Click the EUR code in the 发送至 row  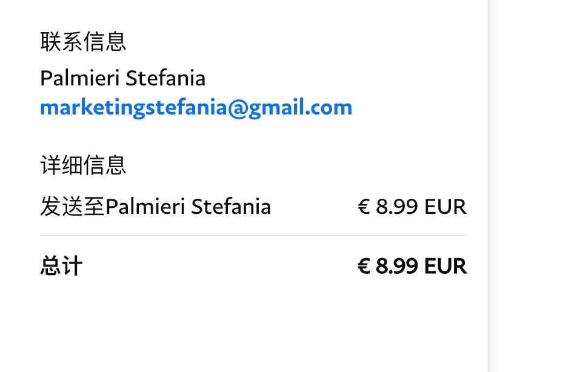(445, 207)
